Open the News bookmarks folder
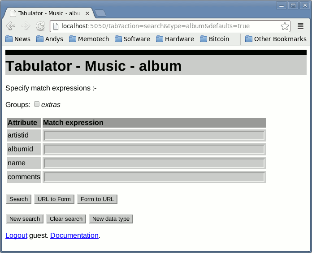The height and width of the screenshot is (253, 312). (18, 39)
